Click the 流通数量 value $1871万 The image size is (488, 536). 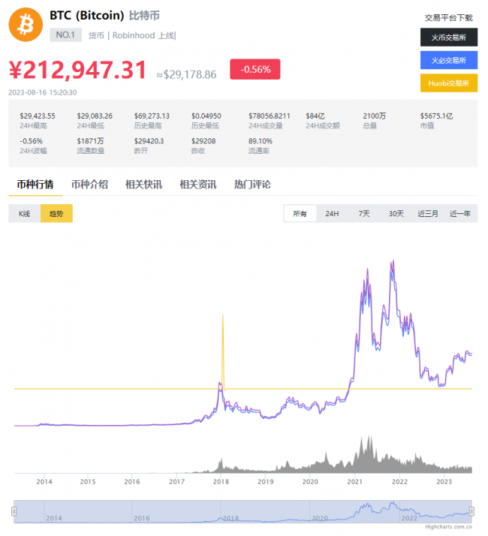(x=90, y=141)
